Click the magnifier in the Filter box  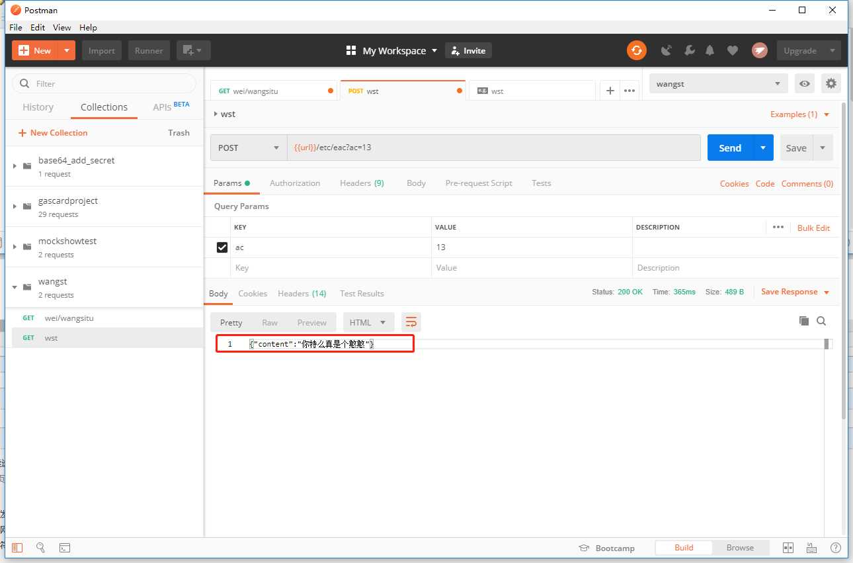tap(25, 83)
